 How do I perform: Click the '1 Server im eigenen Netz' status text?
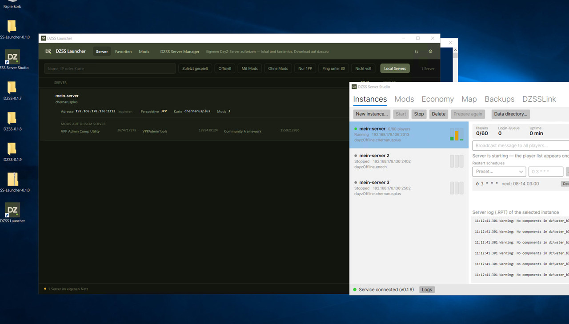pyautogui.click(x=68, y=289)
